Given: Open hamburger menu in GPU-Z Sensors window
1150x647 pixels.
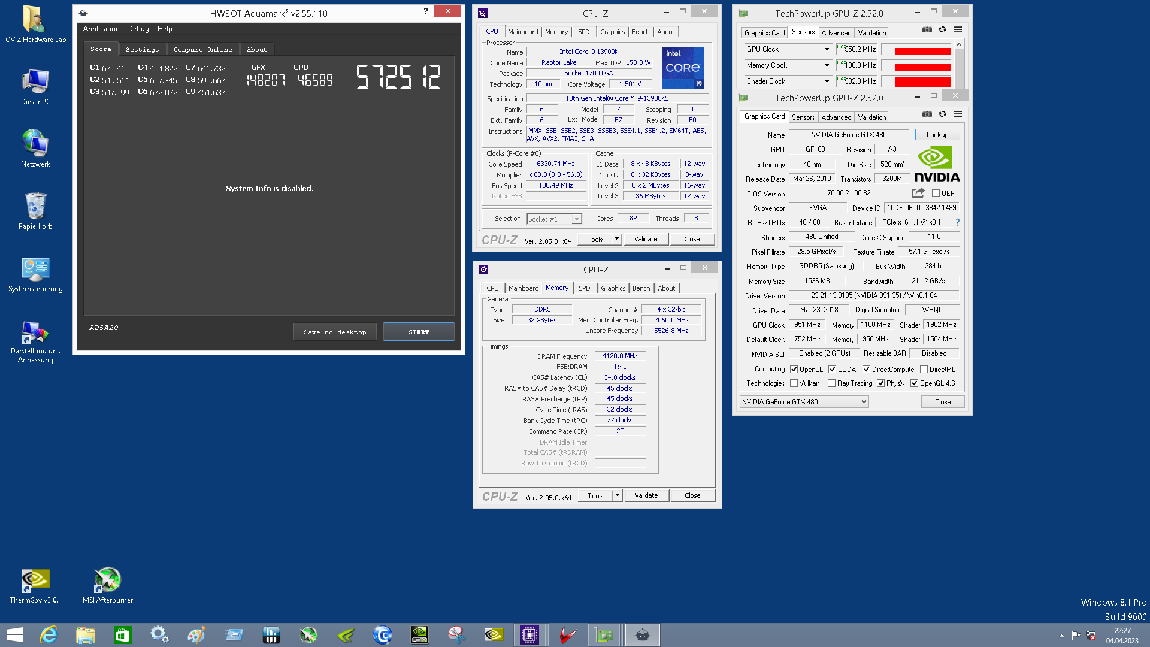Looking at the screenshot, I should pyautogui.click(x=958, y=29).
